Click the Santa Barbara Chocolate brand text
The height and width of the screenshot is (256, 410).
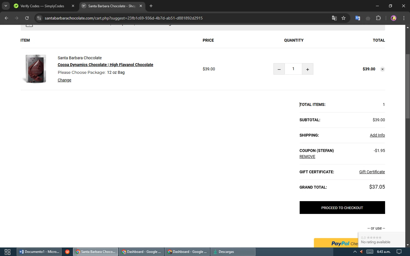[80, 58]
